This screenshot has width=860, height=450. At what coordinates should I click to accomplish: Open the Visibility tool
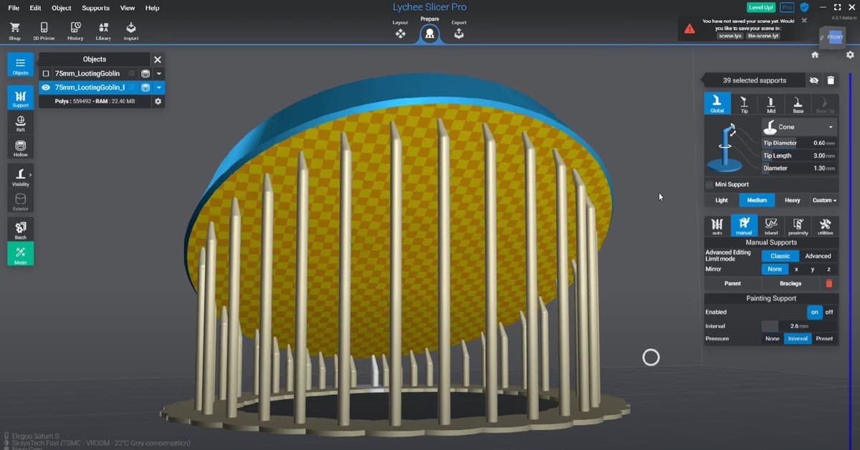click(21, 176)
